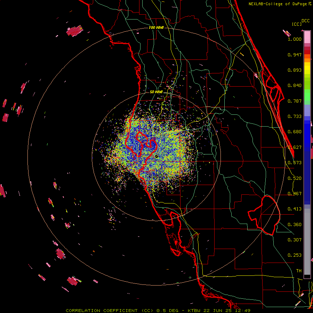The image size is (313, 313).
Task: Pick the pink segment at color bar top
Action: [307, 37]
